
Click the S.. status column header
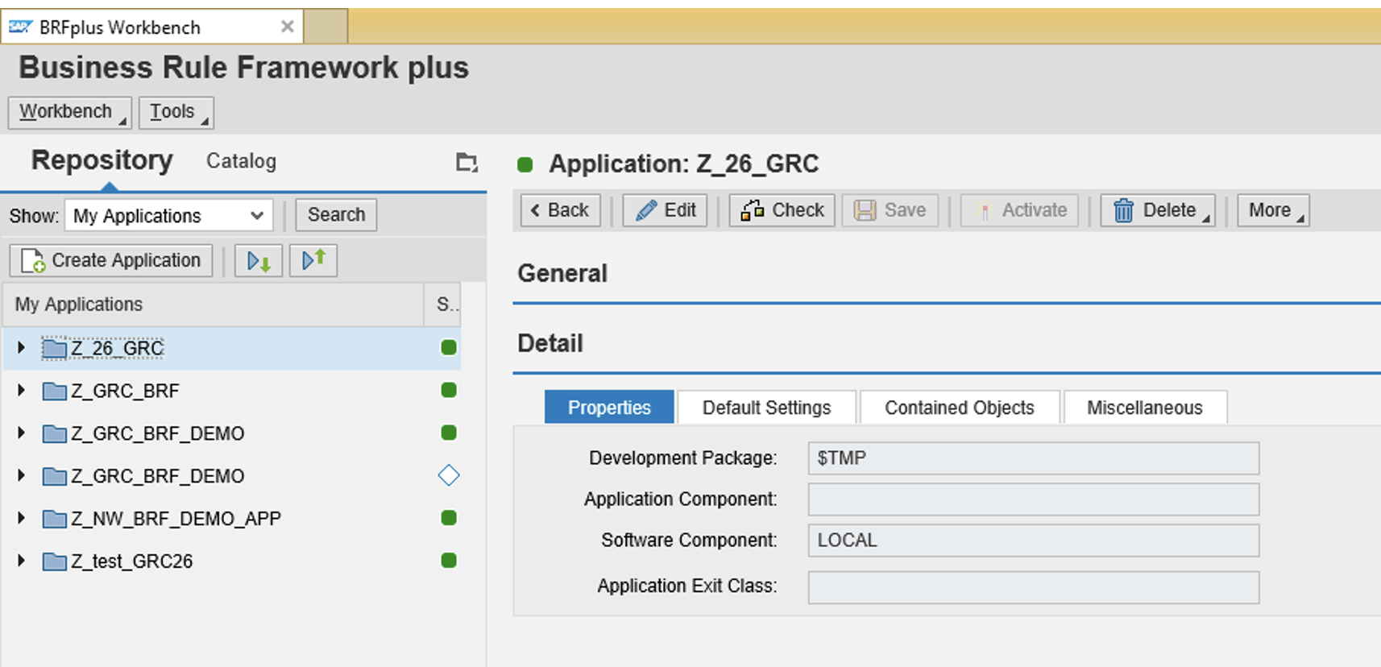click(444, 304)
